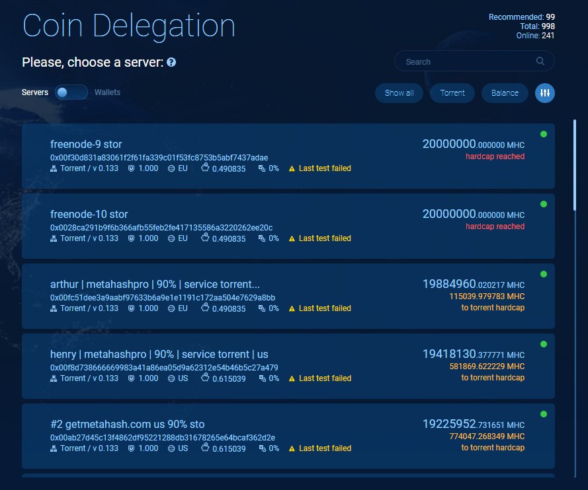Click server type icon on freenode-10 stor
Image resolution: width=588 pixels, height=490 pixels.
coord(54,238)
